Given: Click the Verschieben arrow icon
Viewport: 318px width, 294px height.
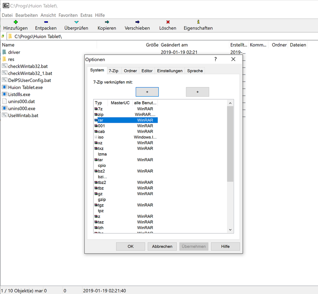Looking at the screenshot, I should tap(137, 22).
